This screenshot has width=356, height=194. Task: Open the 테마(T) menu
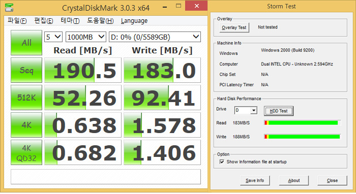[70, 21]
